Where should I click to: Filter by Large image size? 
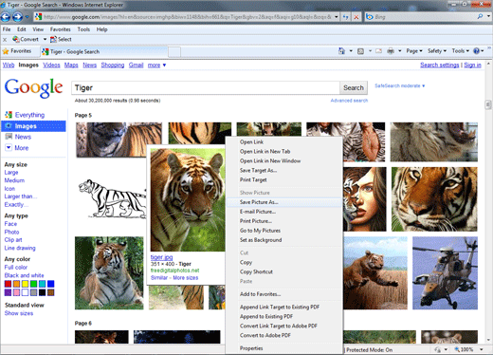coord(11,173)
